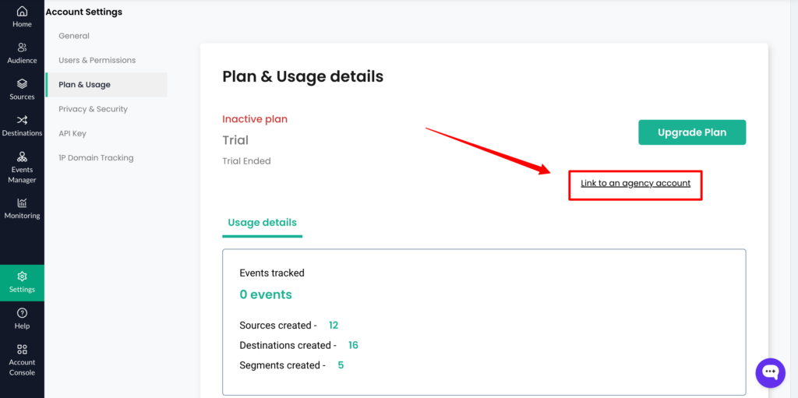
Task: Open Users & Permissions settings
Action: (x=97, y=60)
